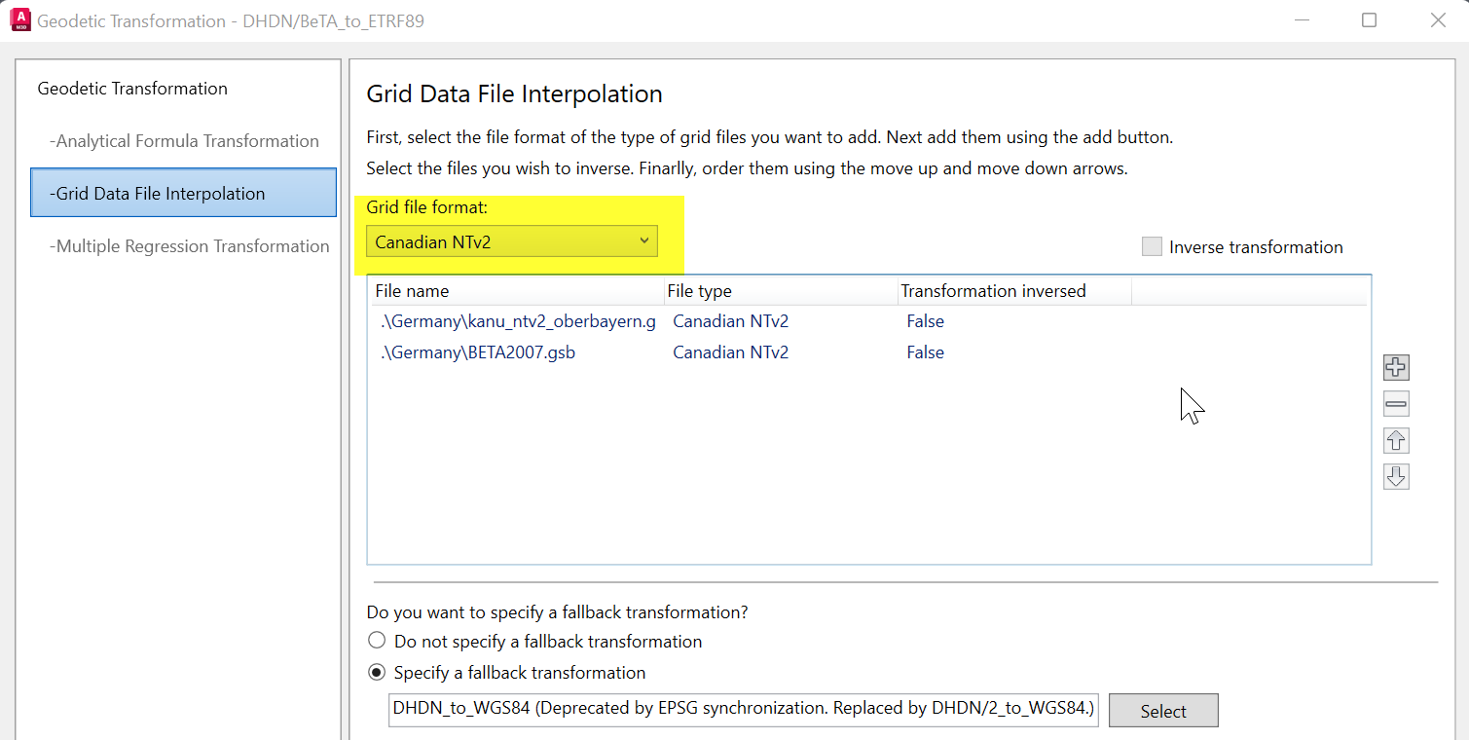Enable the Inverse transformation checkbox
Image resolution: width=1469 pixels, height=740 pixels.
pyautogui.click(x=1152, y=247)
